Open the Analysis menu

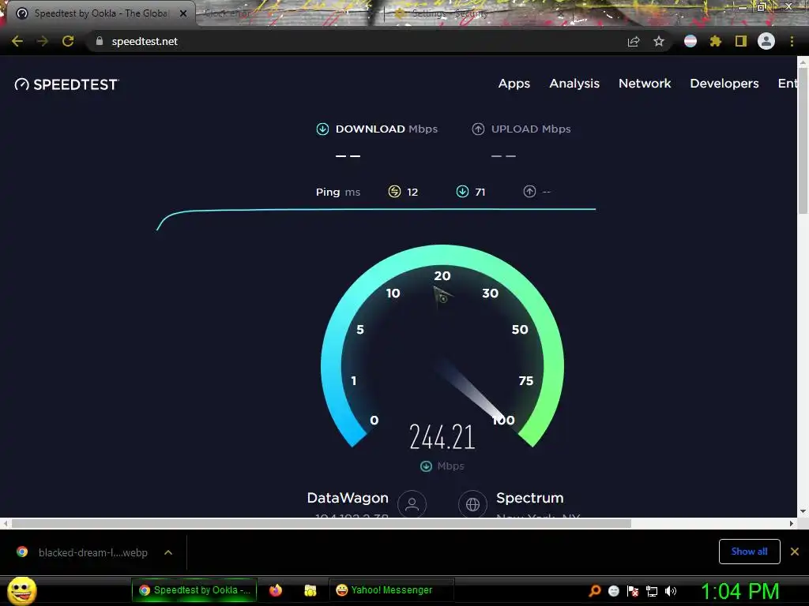click(574, 84)
